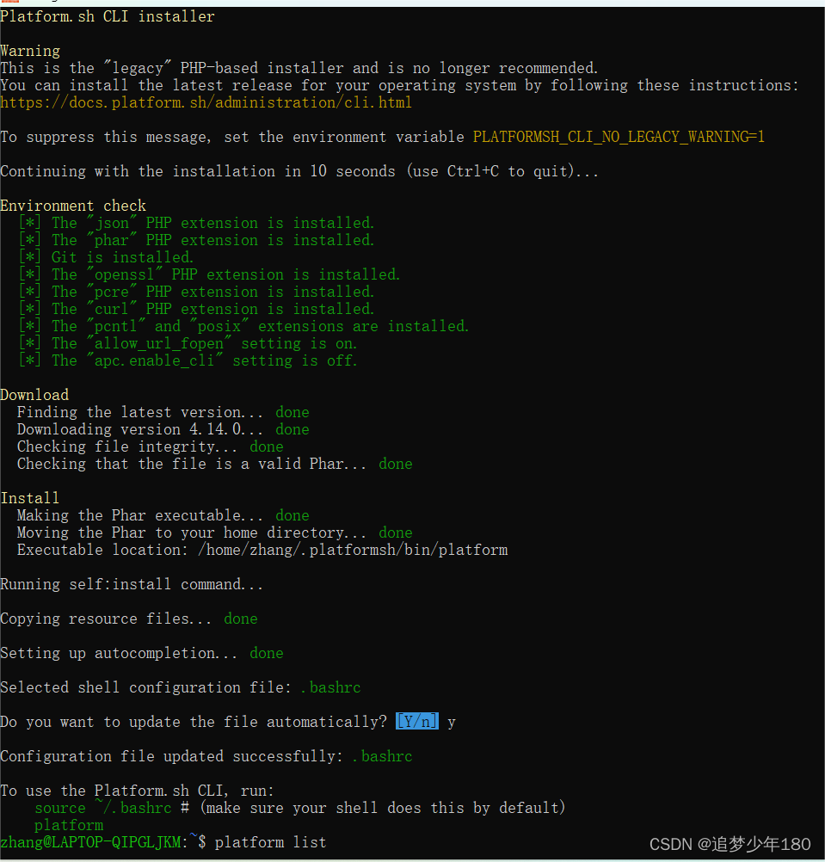Click 'Downloading version 4.14.0...' line
Screen dimensions: 825x862
click(163, 429)
